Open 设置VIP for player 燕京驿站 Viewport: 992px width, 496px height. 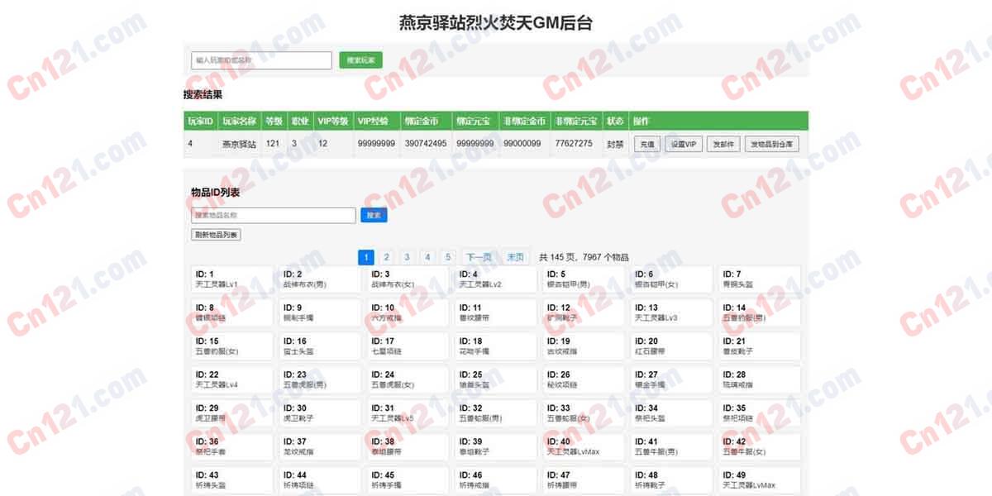tap(684, 144)
